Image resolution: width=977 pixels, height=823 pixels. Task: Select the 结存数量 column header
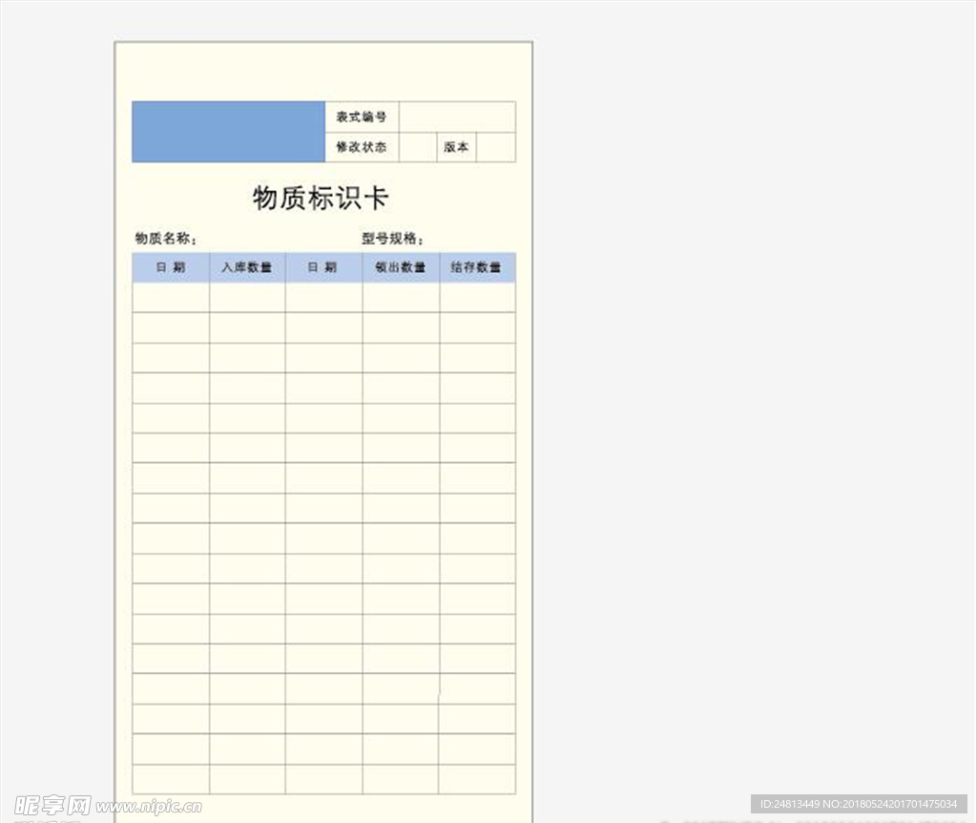click(477, 267)
